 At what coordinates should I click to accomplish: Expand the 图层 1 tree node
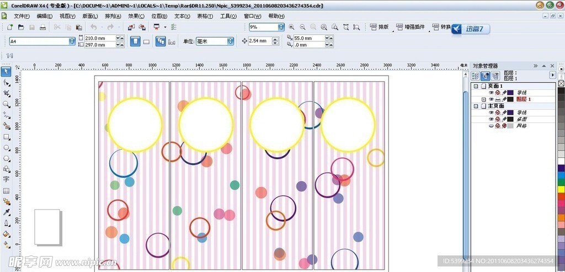484,99
